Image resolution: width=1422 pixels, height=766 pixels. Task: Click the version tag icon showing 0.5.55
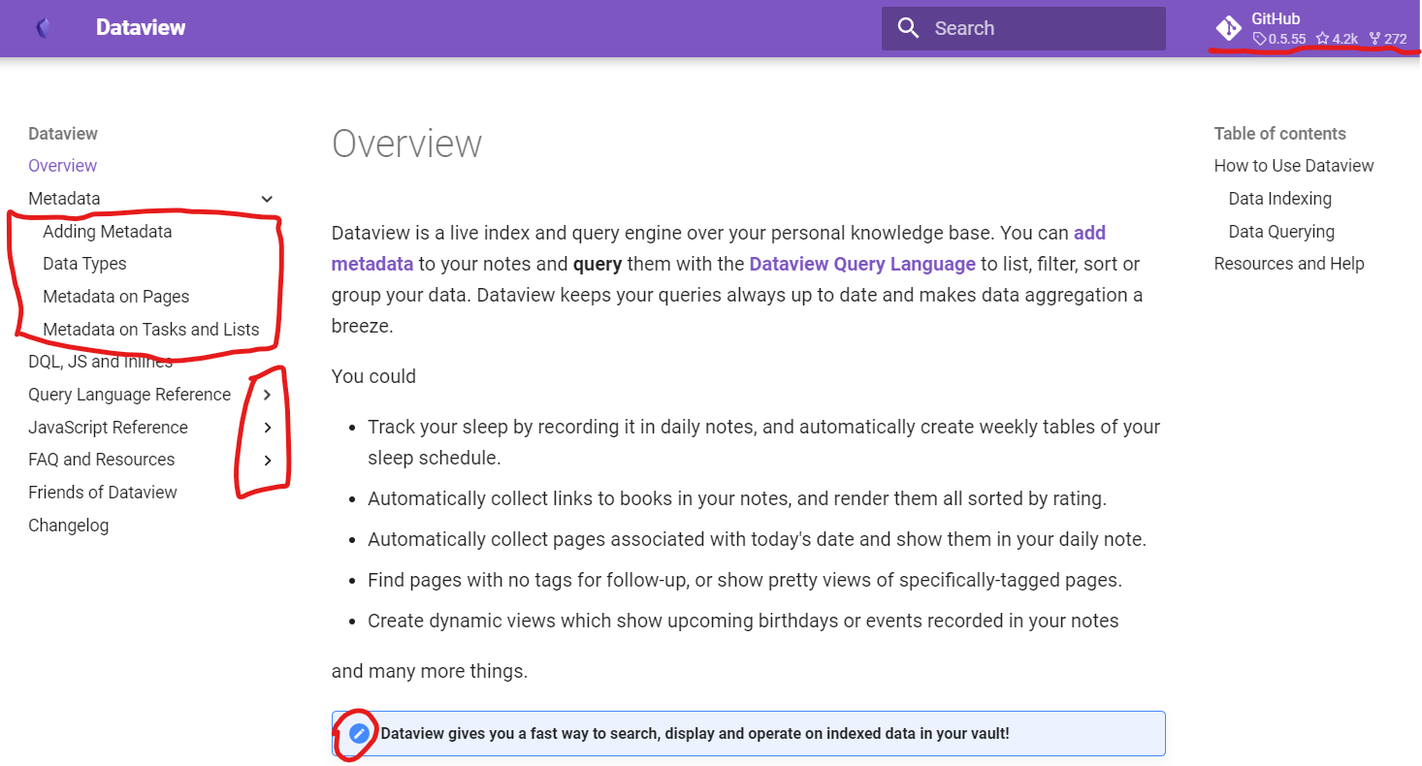tap(1259, 39)
